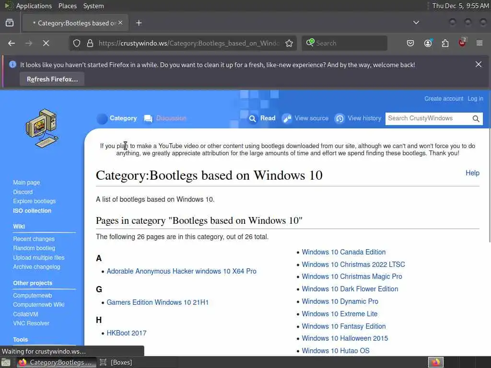Focus the Firefox toolbar Search box
Screen dimensions: 491x368
[344, 43]
